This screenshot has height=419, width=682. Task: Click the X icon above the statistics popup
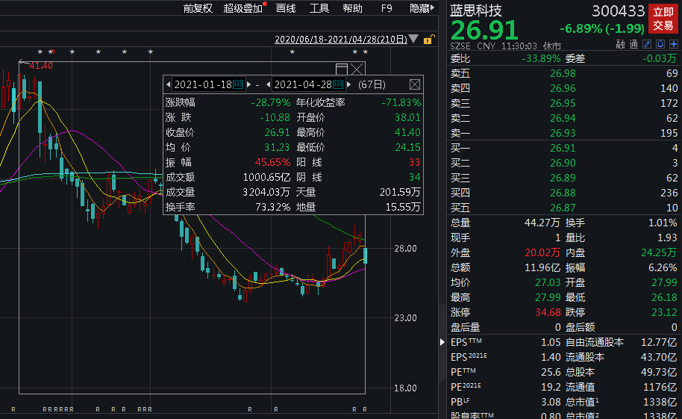(x=357, y=69)
